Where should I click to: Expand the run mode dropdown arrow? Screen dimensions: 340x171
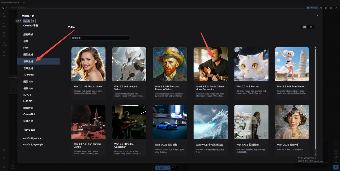click(168, 168)
